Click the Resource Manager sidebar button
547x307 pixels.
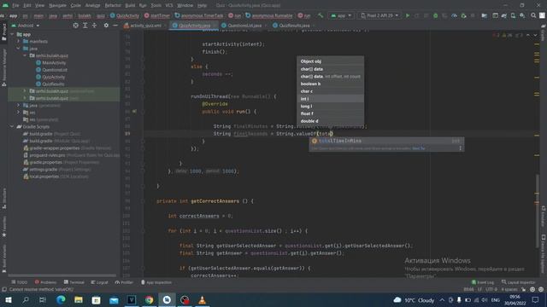[x=3, y=67]
